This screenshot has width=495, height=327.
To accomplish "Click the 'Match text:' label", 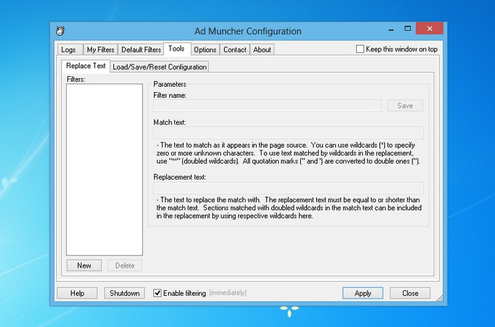I will click(169, 122).
